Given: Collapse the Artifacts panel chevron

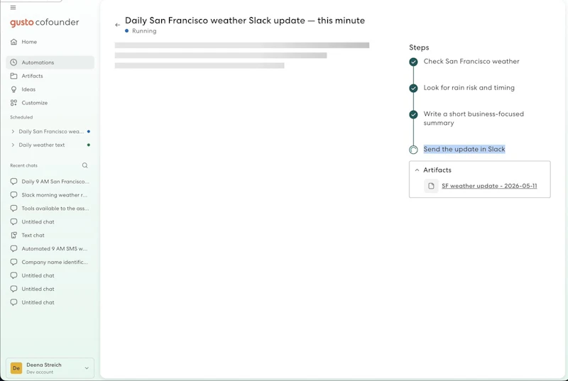Looking at the screenshot, I should tap(417, 170).
